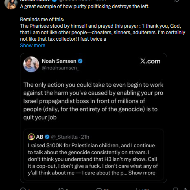Expand AB's post via inner Show more
This screenshot has width=190, height=190.
[142, 173]
